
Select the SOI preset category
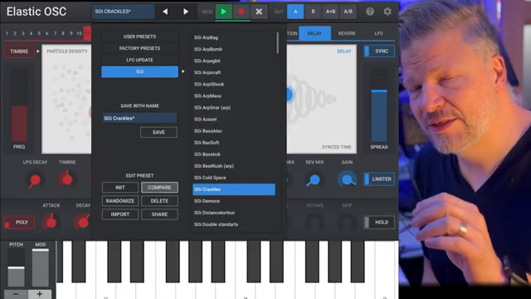coord(140,71)
